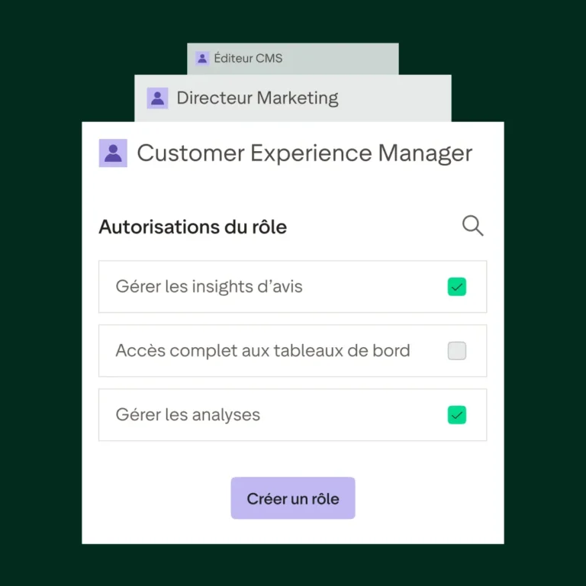
Task: Check the Accès complet aux tableaux de bord checkbox
Action: click(x=457, y=350)
